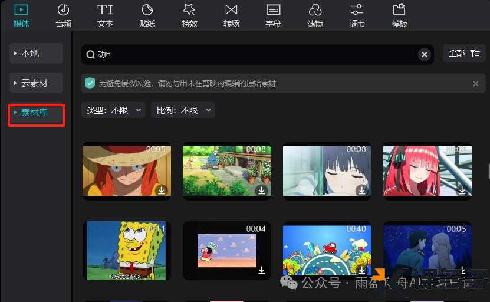
Task: Select the garden scene 00:08 thumbnail
Action: [227, 170]
